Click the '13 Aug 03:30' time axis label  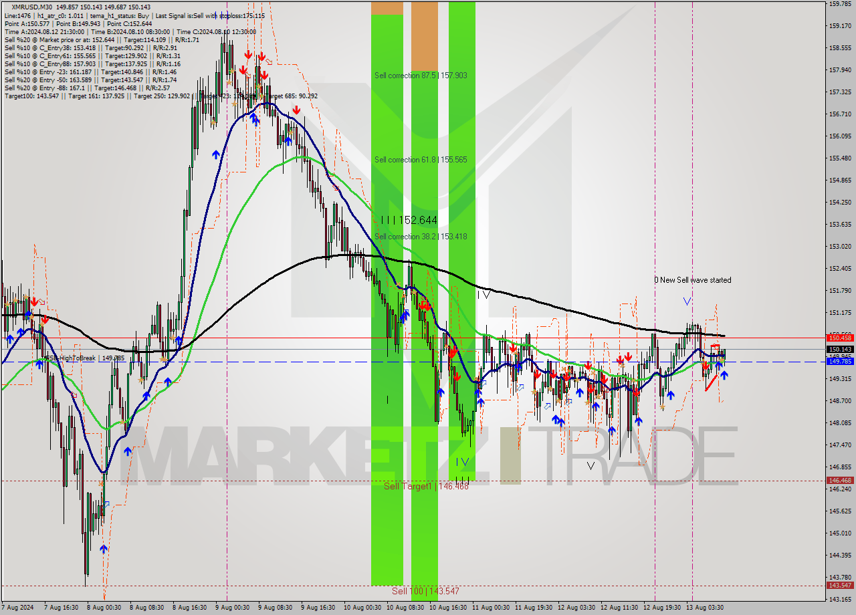[x=704, y=608]
